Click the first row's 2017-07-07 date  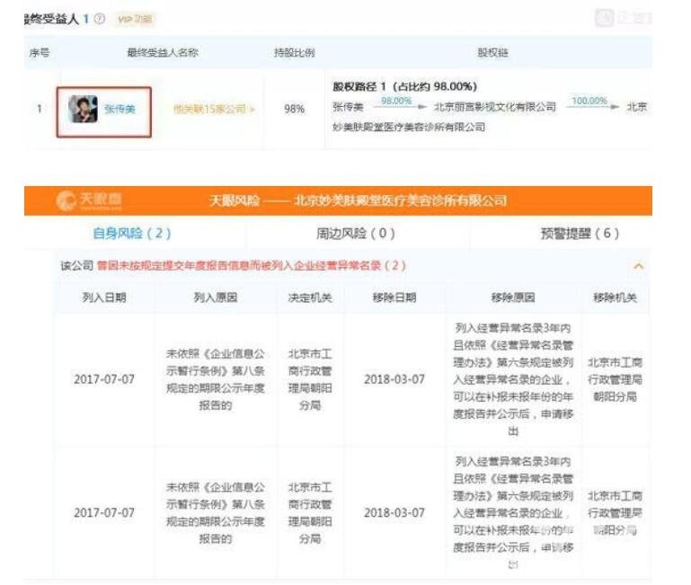pos(104,379)
